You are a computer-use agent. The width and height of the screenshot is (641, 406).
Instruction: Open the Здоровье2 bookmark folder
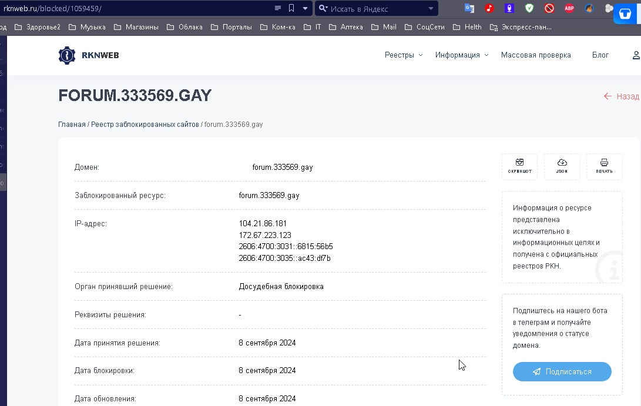click(37, 27)
